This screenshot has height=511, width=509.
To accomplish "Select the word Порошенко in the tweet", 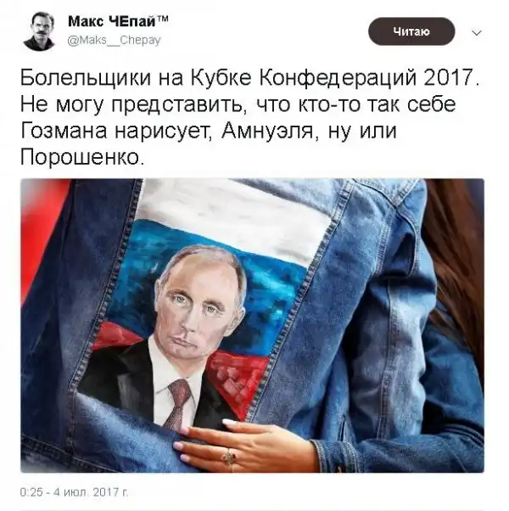I will (x=80, y=158).
